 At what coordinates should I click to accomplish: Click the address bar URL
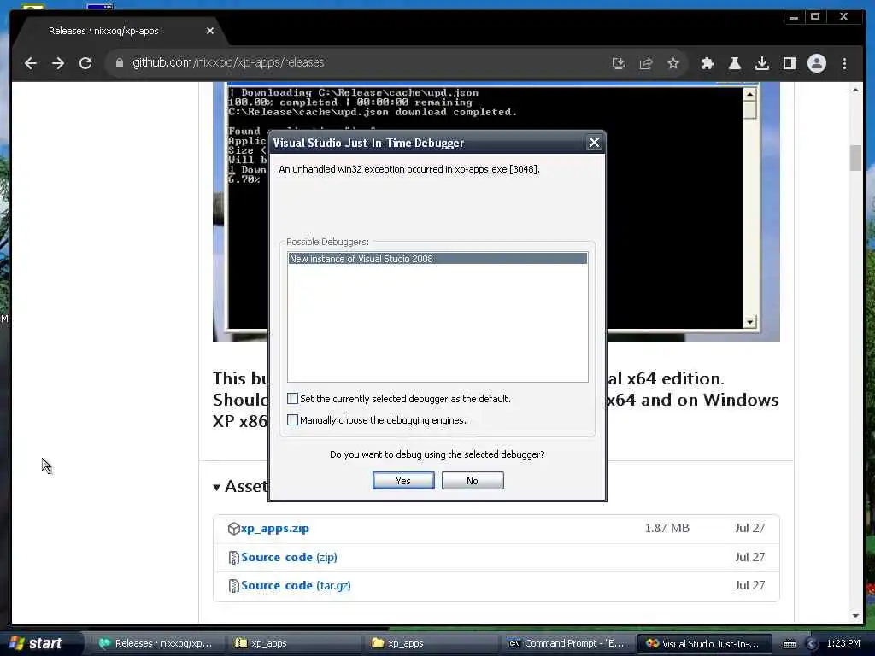[x=228, y=62]
